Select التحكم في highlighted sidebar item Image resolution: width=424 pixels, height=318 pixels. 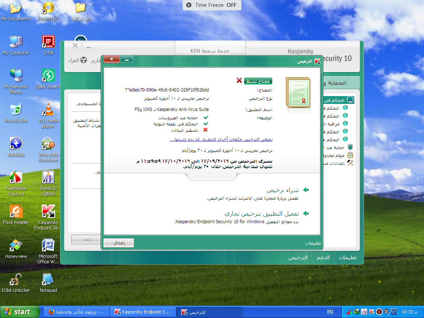pos(338,100)
